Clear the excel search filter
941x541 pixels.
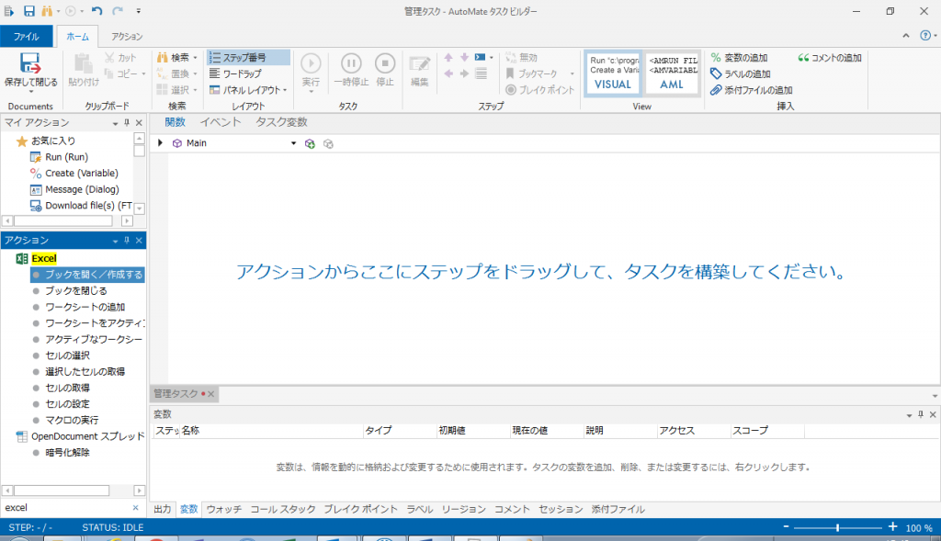pyautogui.click(x=136, y=507)
